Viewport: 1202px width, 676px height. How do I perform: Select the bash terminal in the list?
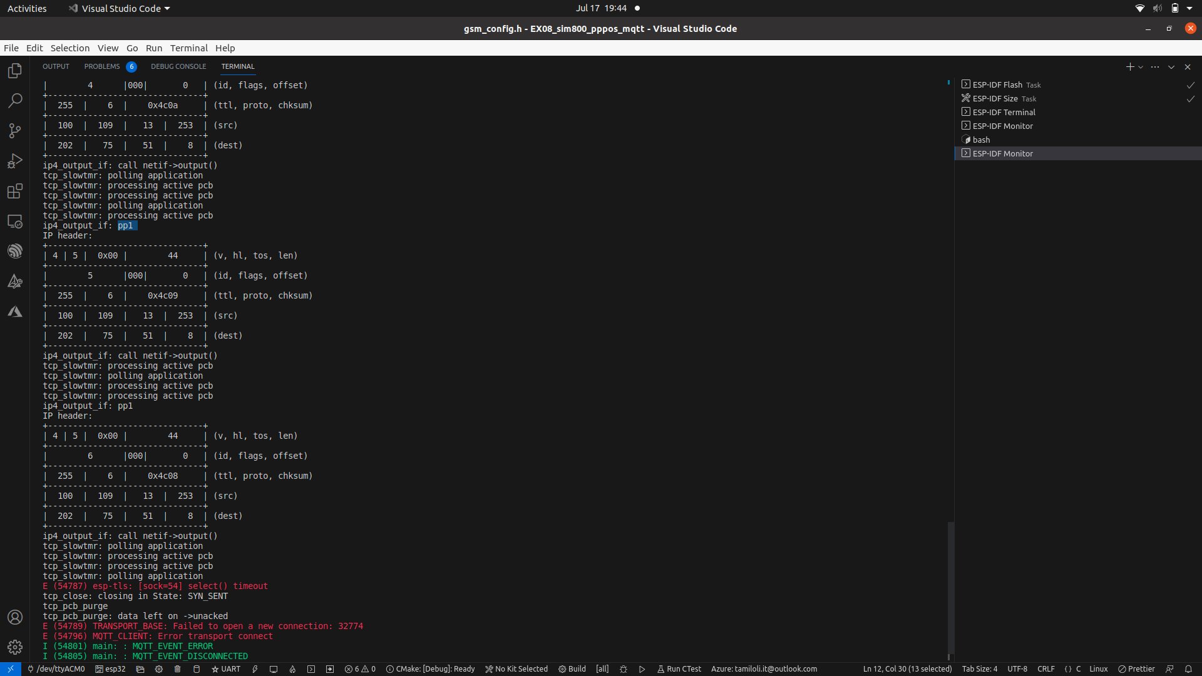coord(981,140)
